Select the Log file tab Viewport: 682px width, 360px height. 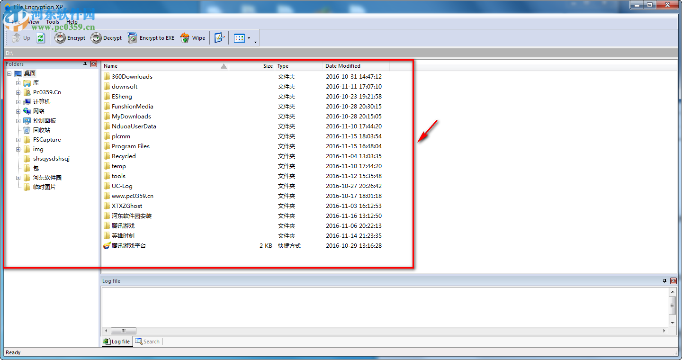(117, 341)
